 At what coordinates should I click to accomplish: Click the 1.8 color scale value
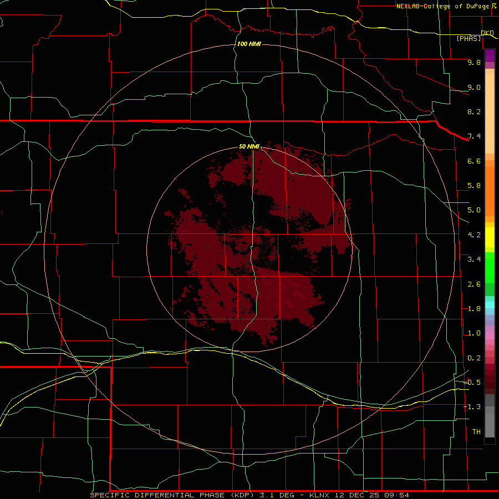[x=474, y=309]
